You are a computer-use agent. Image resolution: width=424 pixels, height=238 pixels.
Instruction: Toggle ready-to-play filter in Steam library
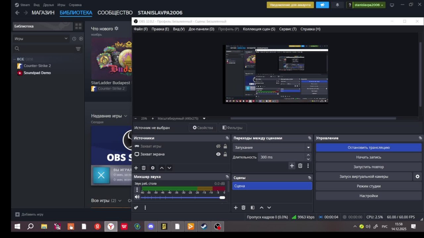click(81, 39)
